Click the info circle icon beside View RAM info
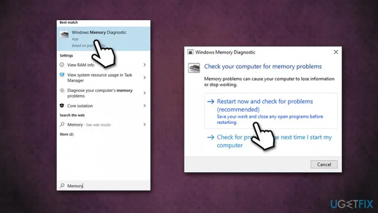Viewport: 378px width, 213px height. click(62, 65)
